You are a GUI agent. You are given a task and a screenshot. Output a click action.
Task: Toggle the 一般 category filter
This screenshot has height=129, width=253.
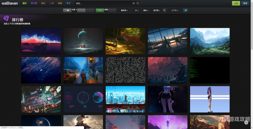point(67,11)
